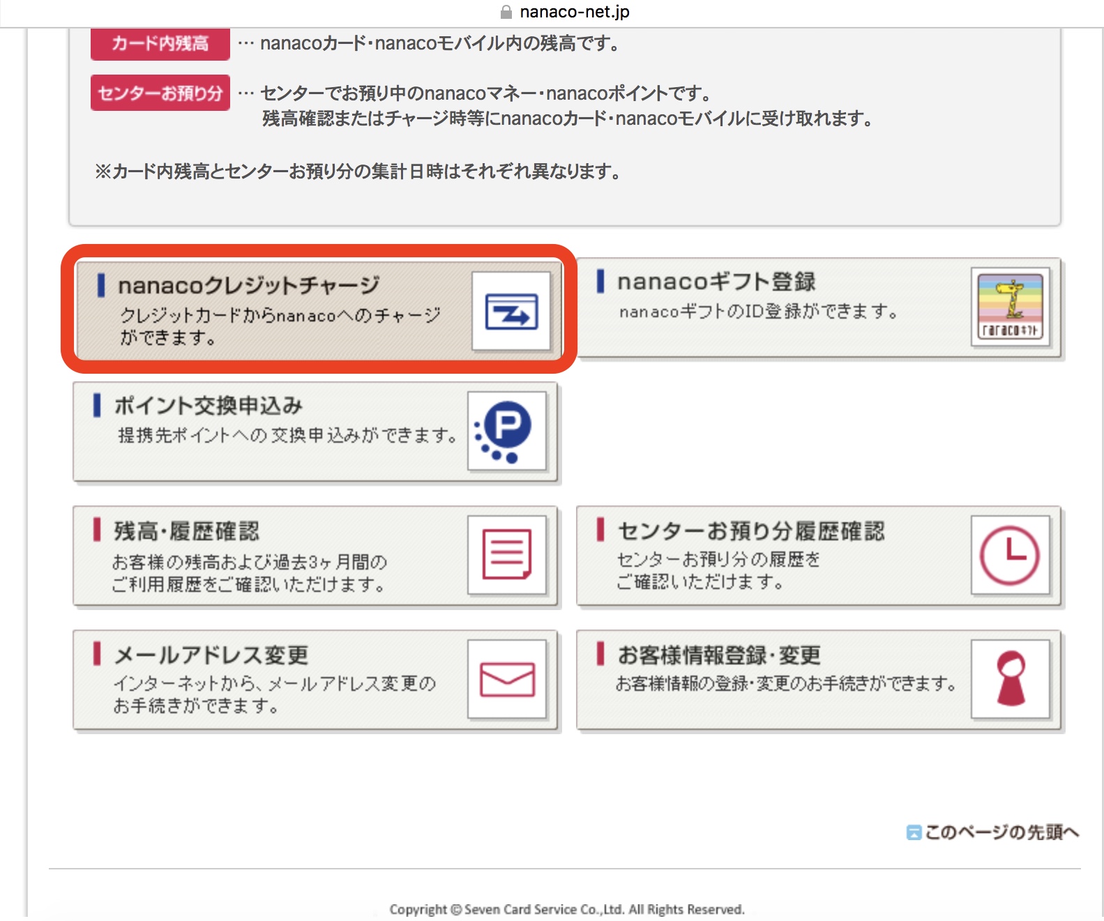Jump to top via このページの先頭へ link
1104x921 pixels.
click(1001, 832)
